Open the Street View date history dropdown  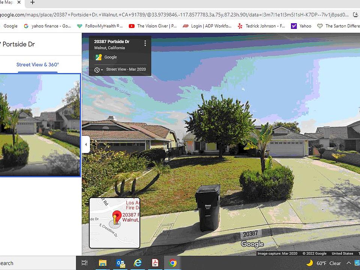click(x=98, y=70)
